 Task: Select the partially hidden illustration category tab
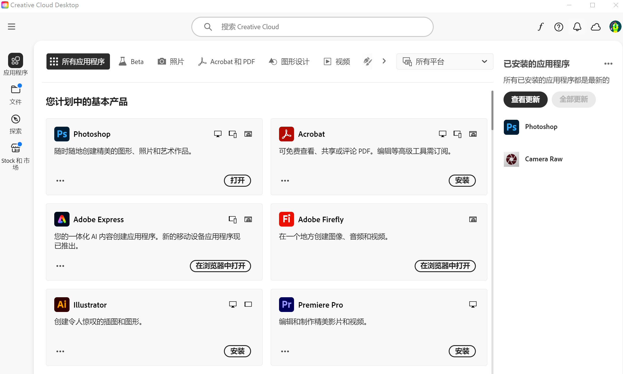pos(368,61)
